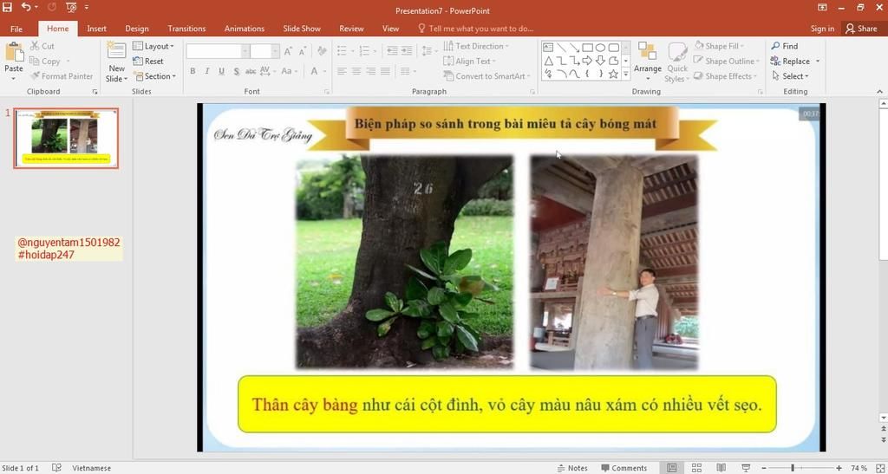Activate Format Painter
Screen dimensions: 888x474
[x=62, y=75]
